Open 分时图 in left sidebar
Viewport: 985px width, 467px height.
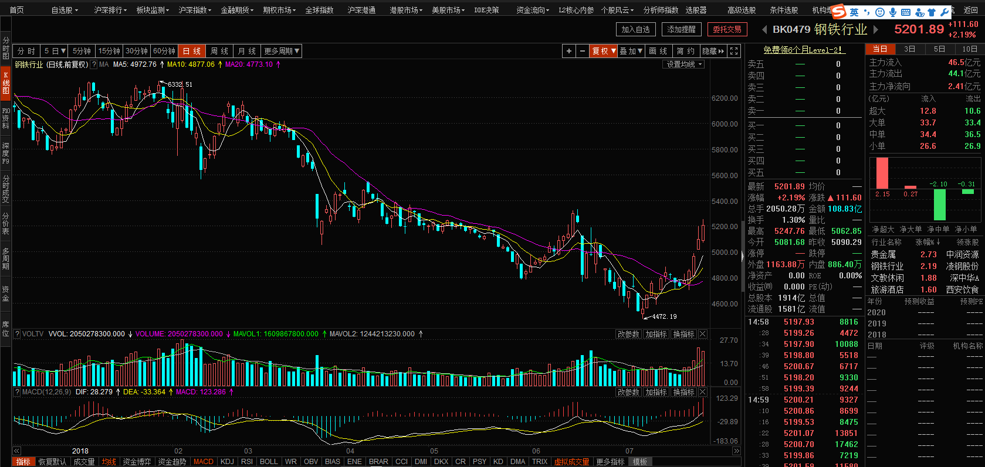[5, 48]
